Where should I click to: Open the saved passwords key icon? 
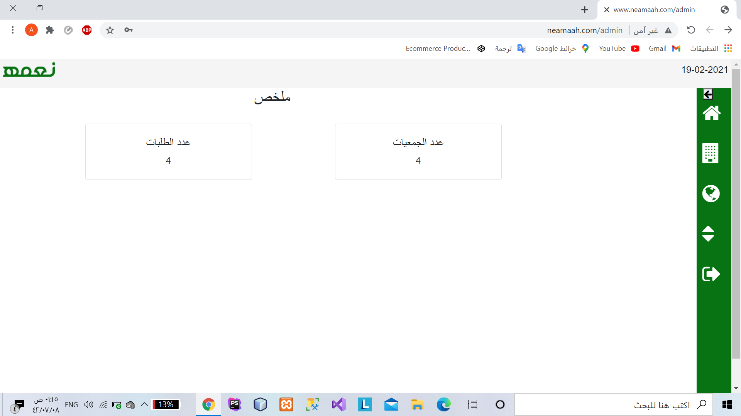[129, 30]
